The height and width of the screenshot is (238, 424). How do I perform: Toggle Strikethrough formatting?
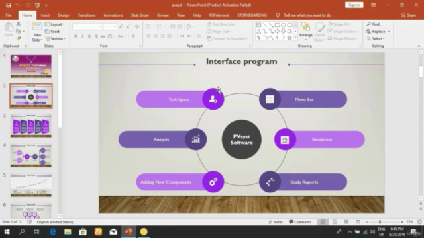pyautogui.click(x=103, y=36)
